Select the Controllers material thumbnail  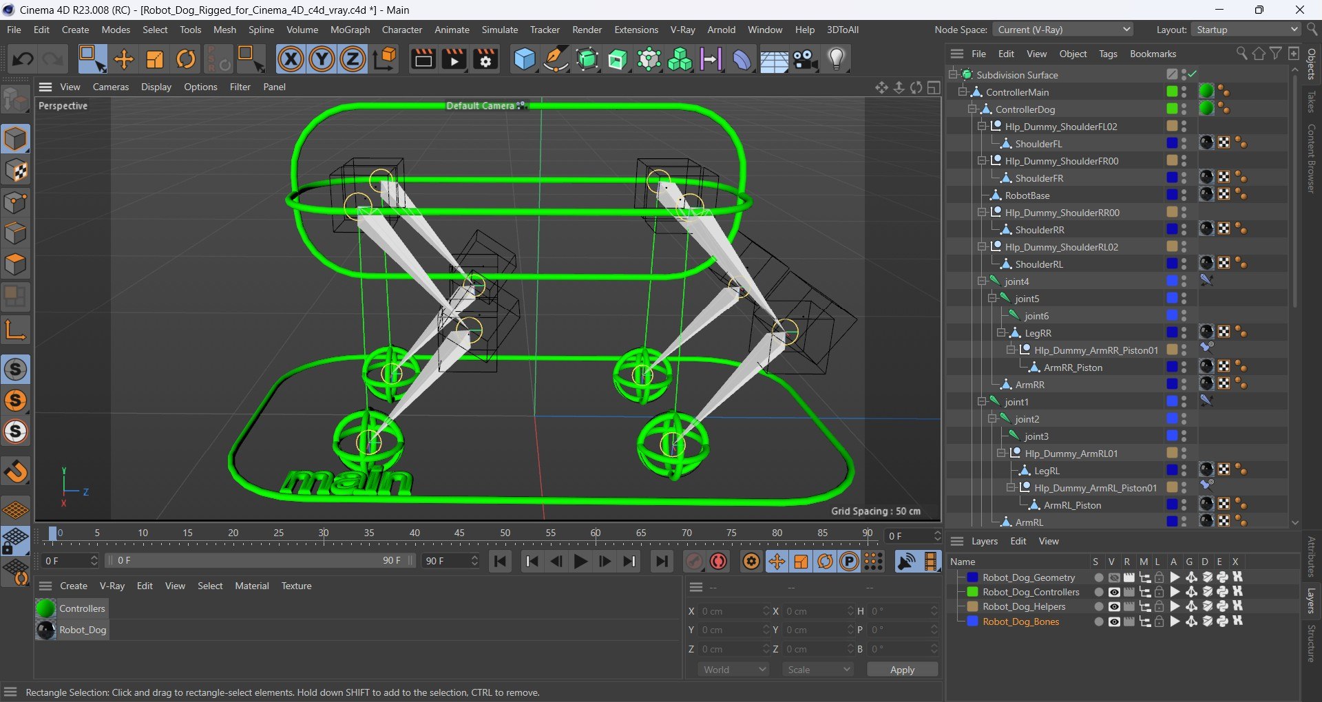[45, 608]
